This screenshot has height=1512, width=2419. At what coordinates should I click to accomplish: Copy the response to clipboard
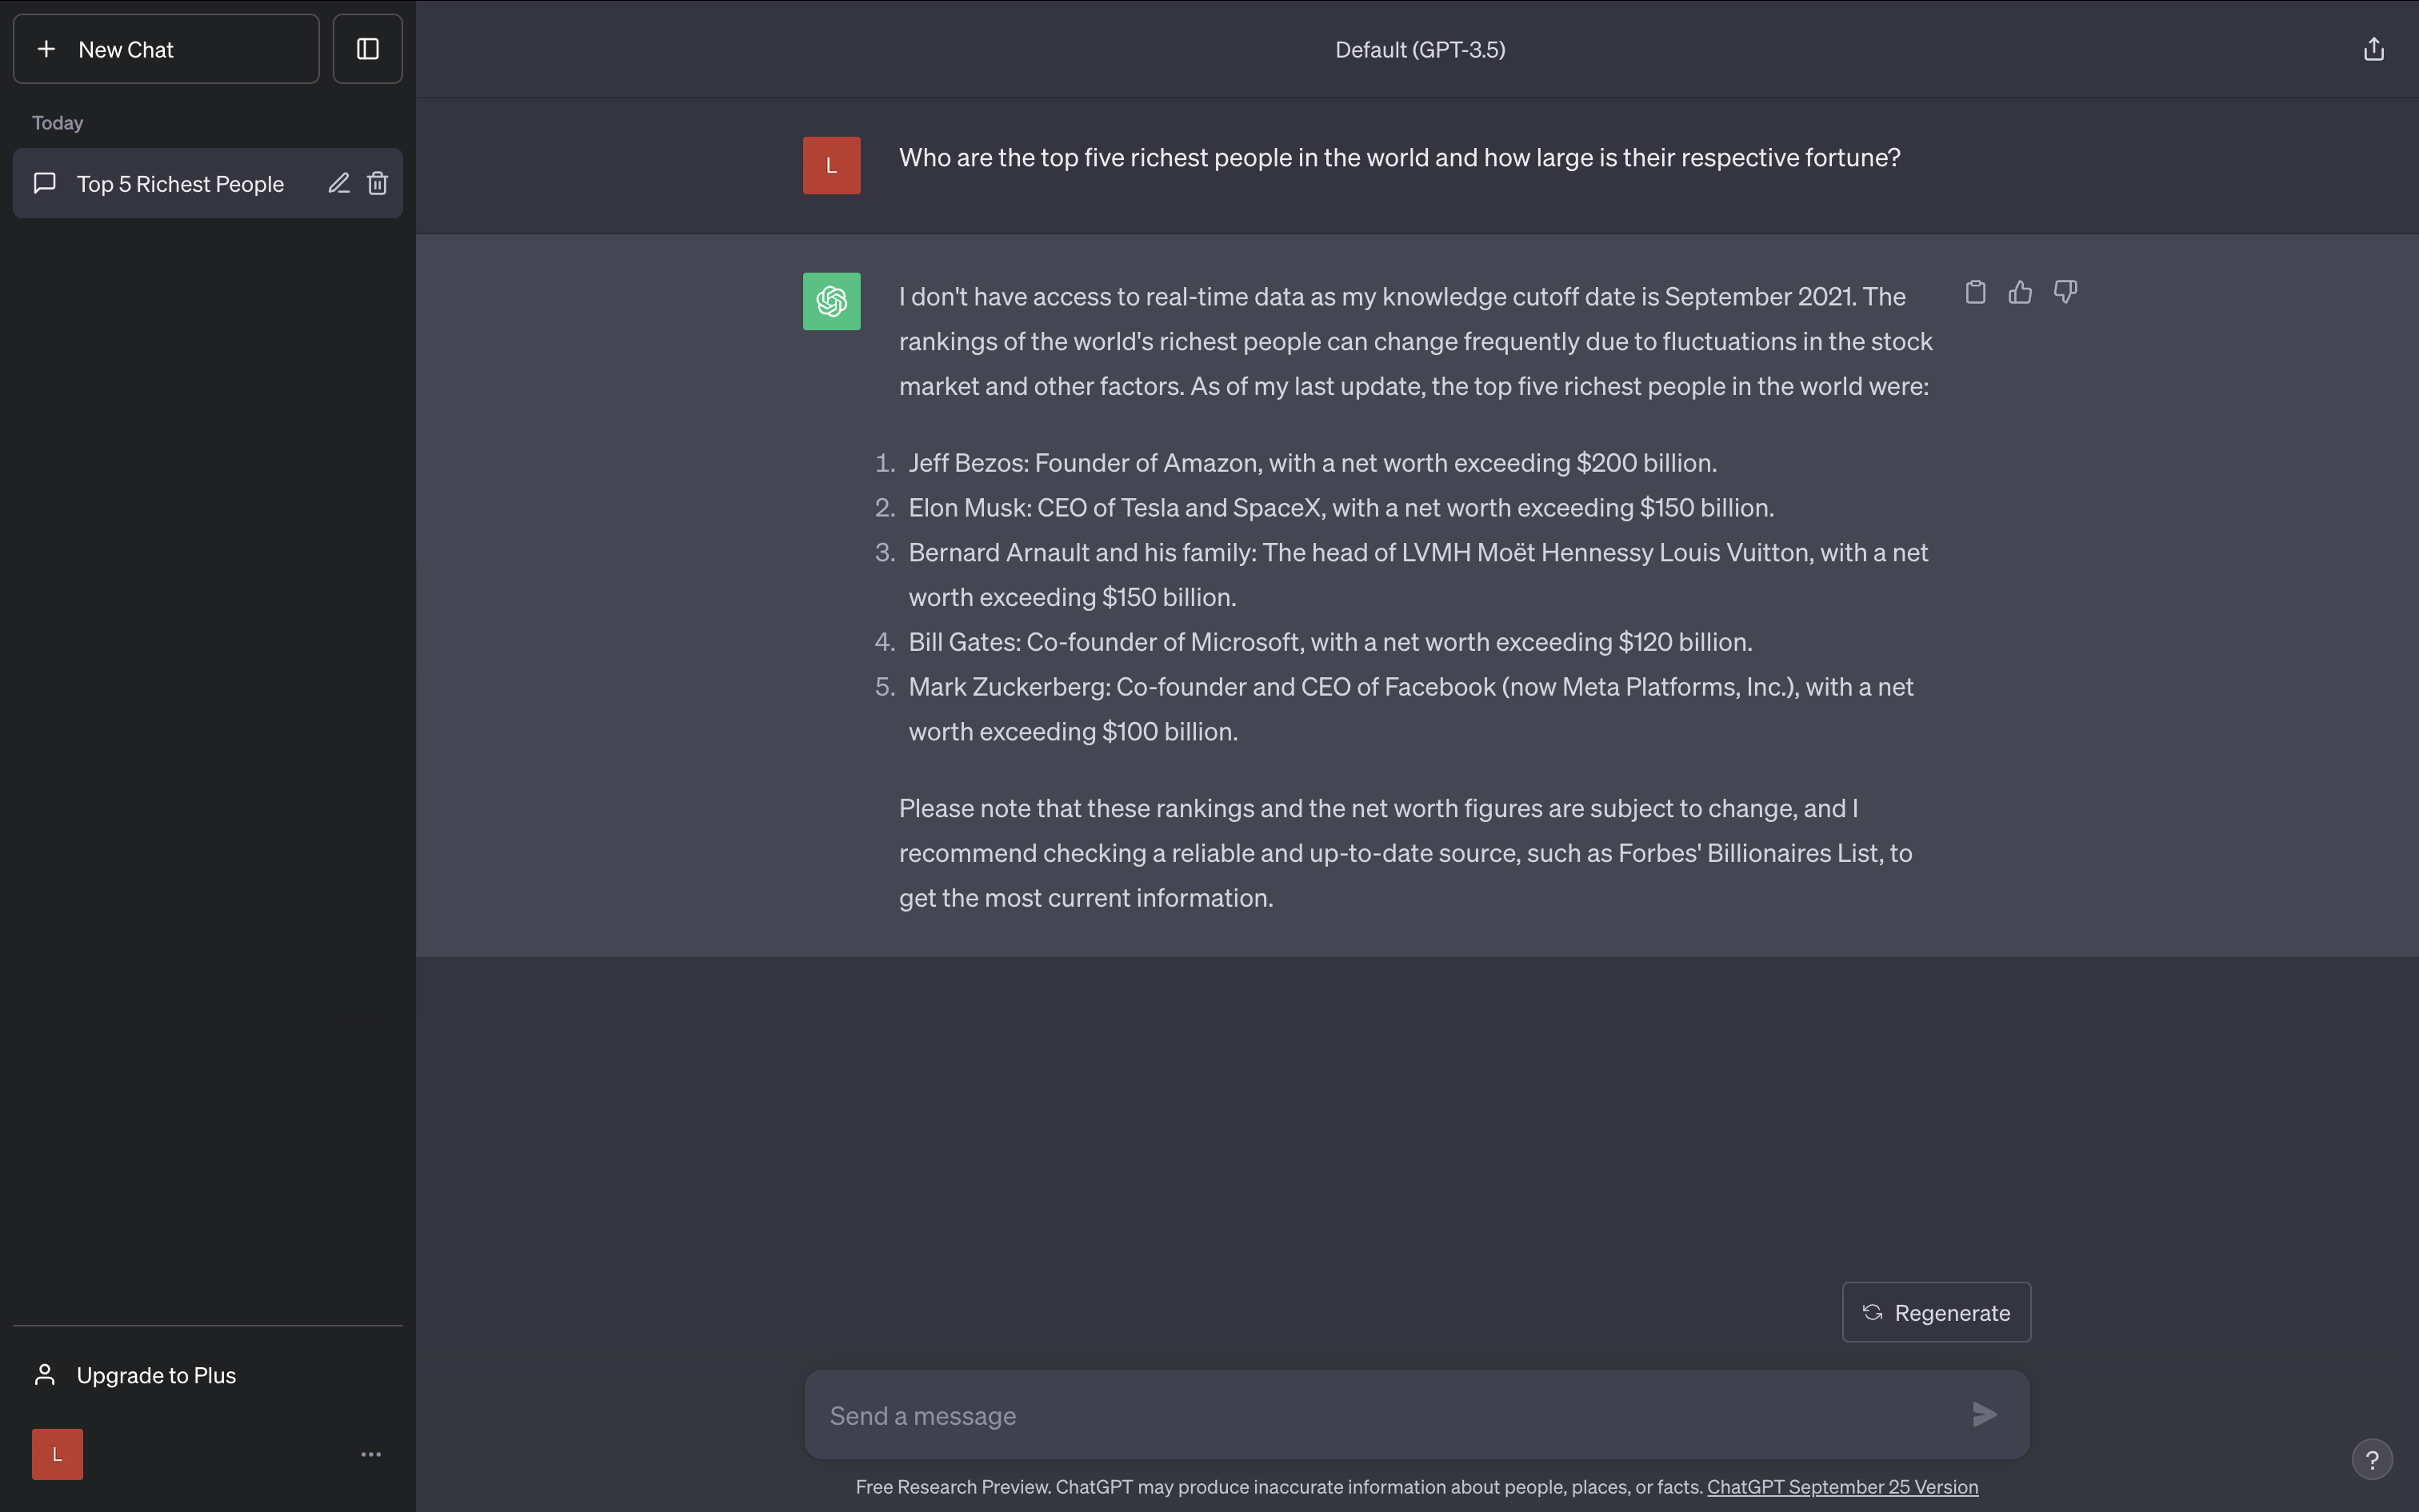point(1975,292)
